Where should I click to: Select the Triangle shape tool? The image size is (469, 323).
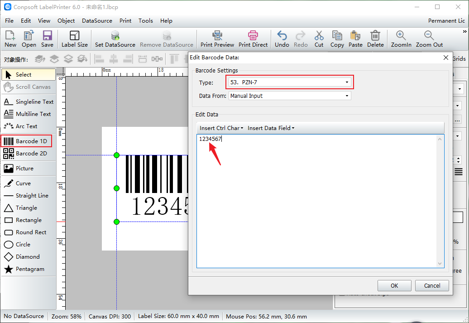point(29,208)
